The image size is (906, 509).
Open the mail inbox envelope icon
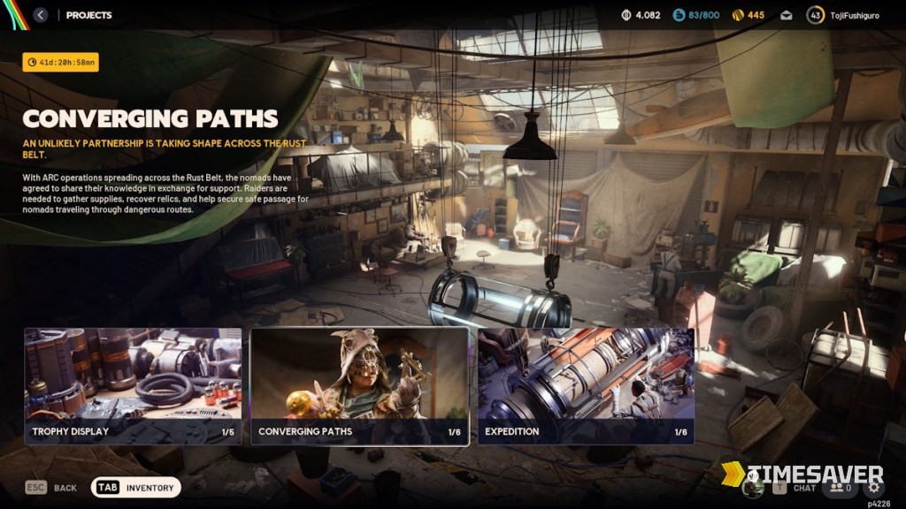coord(787,16)
